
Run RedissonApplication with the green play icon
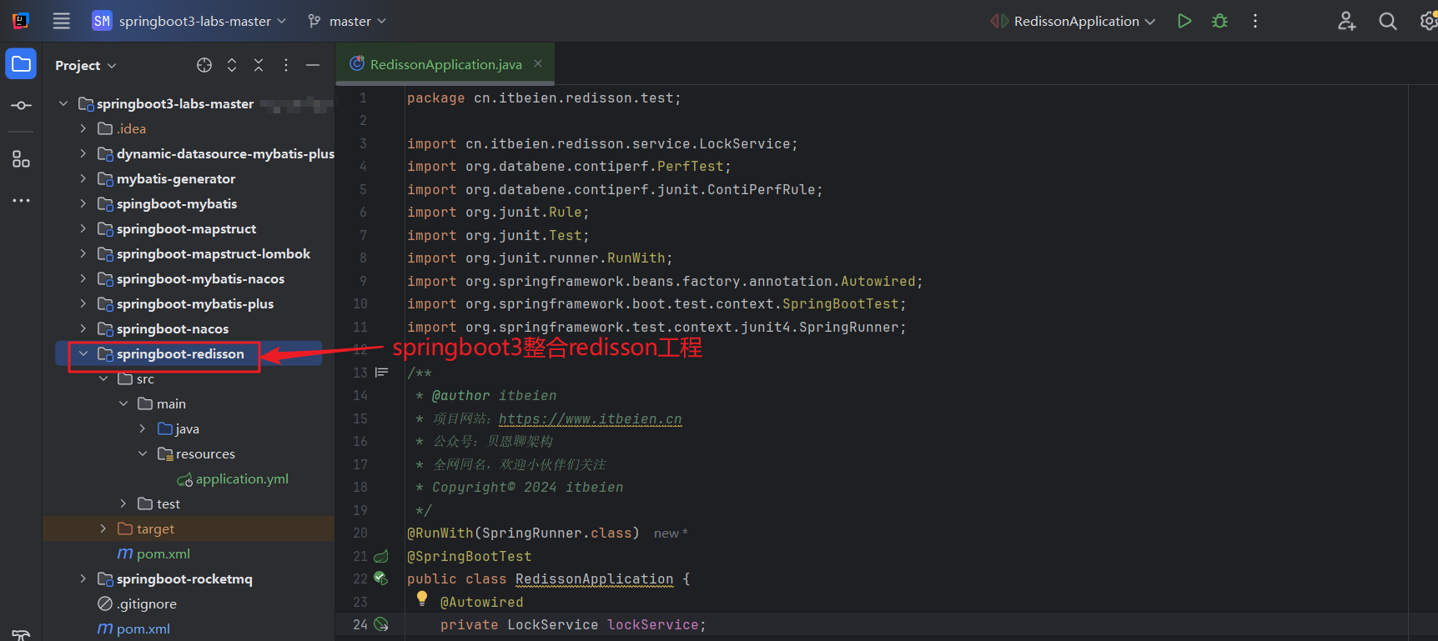click(x=1184, y=21)
